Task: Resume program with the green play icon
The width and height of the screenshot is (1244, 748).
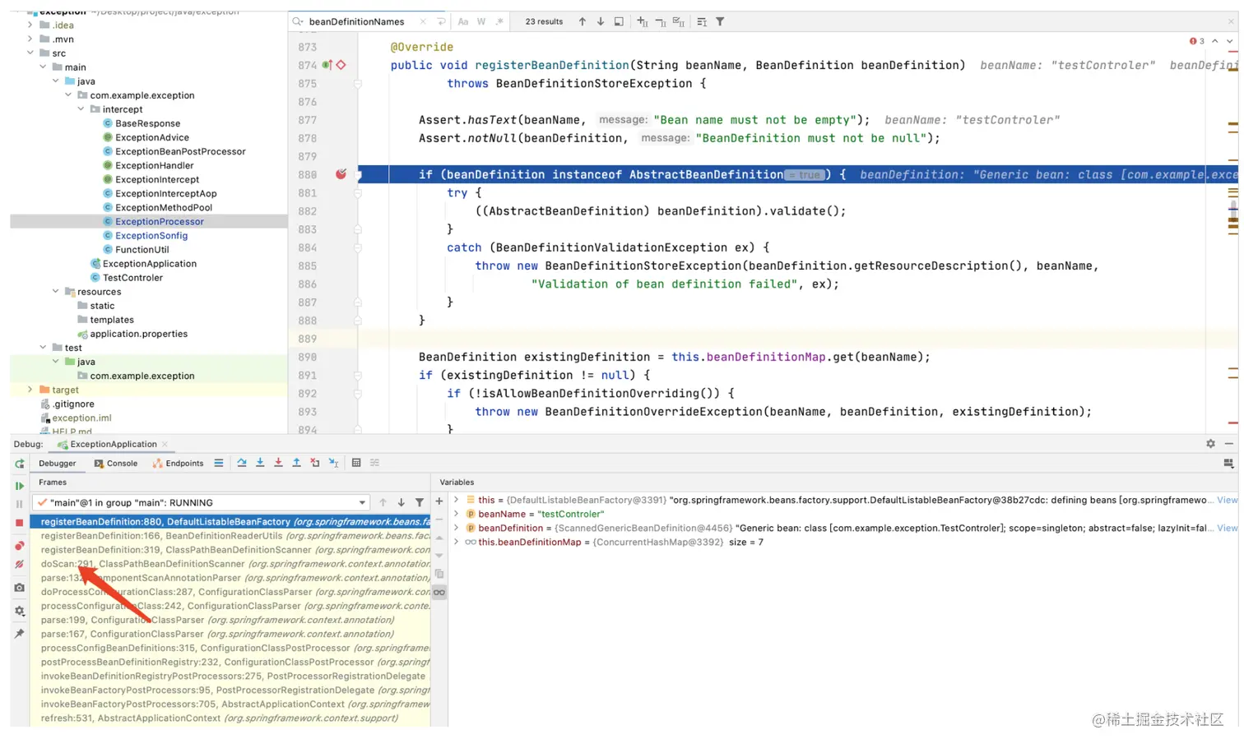Action: [19, 486]
